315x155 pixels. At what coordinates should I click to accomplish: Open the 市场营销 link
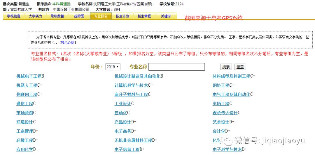pyautogui.click(x=24, y=113)
